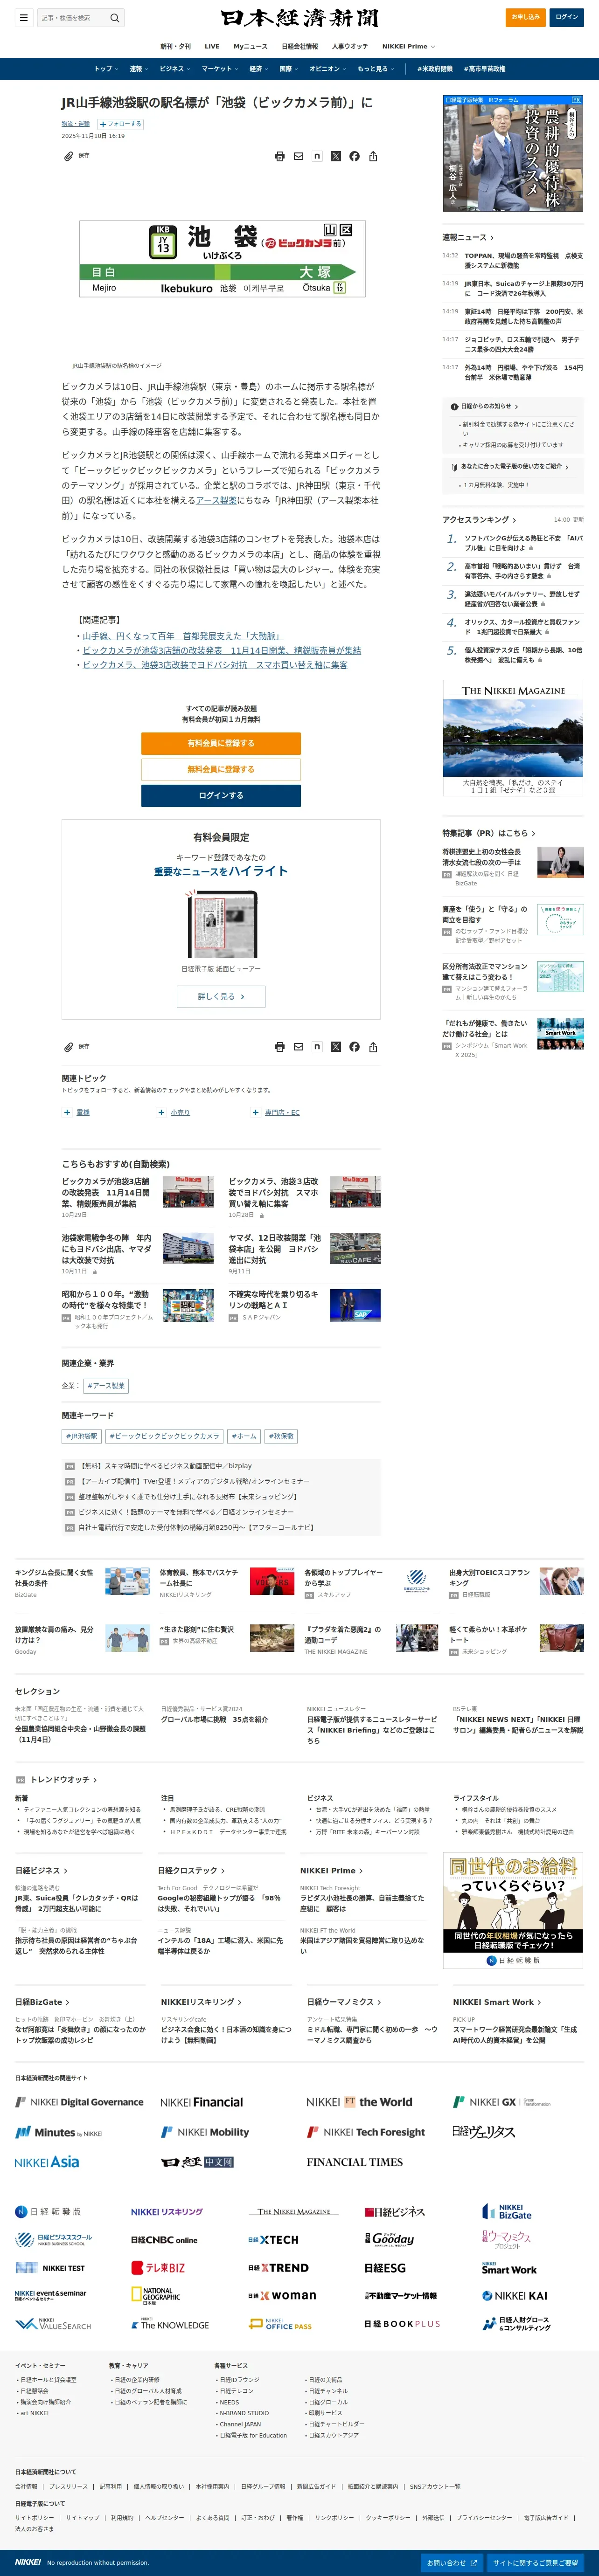Expand the もっと見る navigation dropdown

[375, 69]
